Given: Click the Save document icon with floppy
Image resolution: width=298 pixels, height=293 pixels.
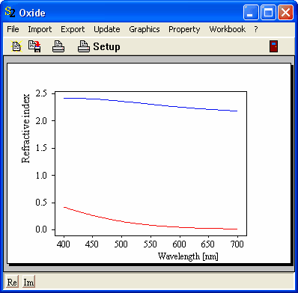Looking at the screenshot, I should 34,46.
